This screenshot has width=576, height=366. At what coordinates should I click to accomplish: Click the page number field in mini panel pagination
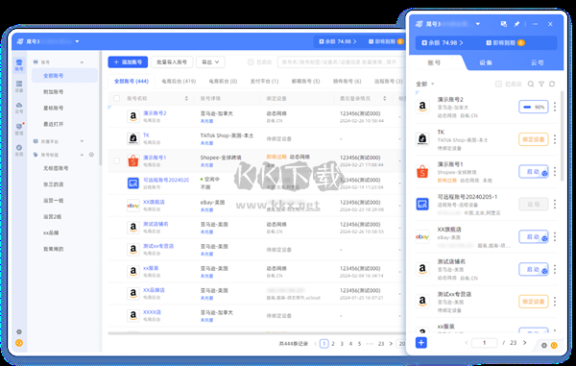pyautogui.click(x=484, y=343)
